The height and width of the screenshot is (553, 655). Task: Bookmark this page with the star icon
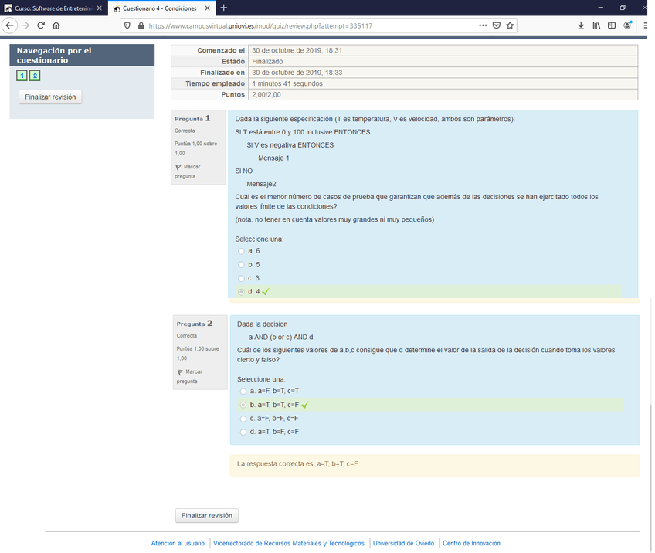point(510,25)
